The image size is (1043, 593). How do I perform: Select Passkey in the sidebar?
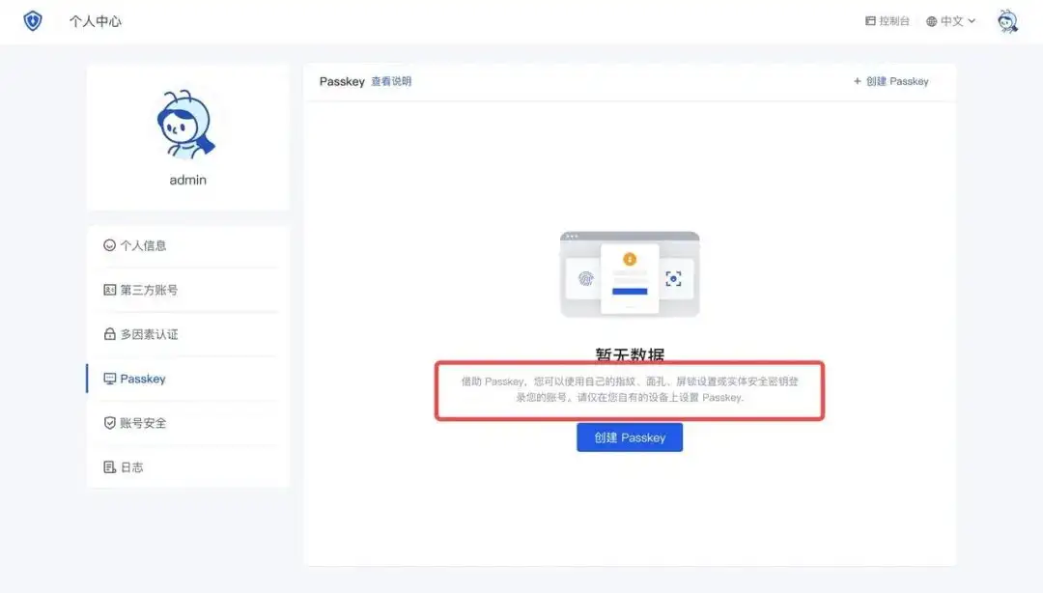(187, 379)
